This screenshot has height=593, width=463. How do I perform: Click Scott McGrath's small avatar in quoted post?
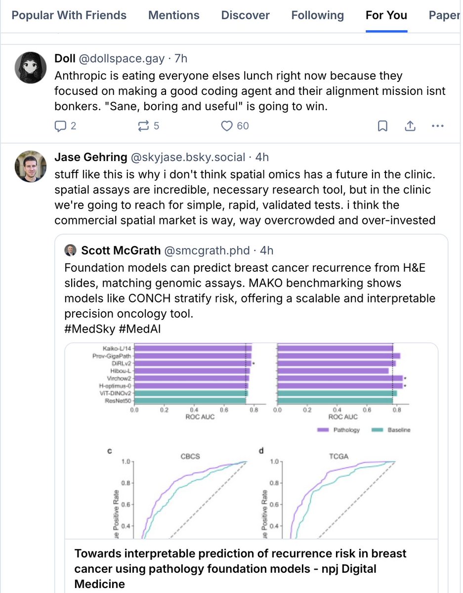pos(71,251)
